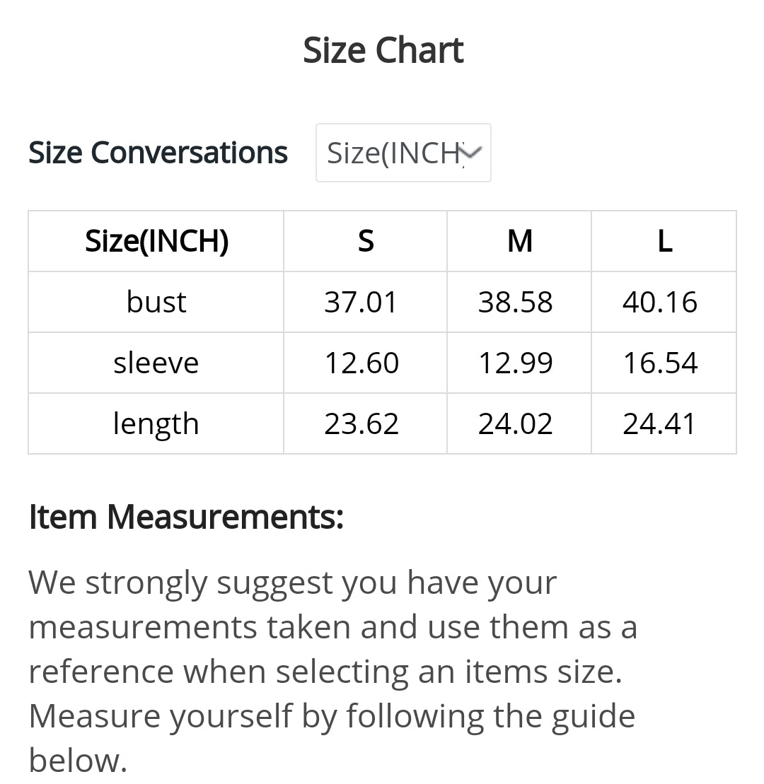Click the Size(INCH) column header
Image resolution: width=764 pixels, height=784 pixels.
156,241
